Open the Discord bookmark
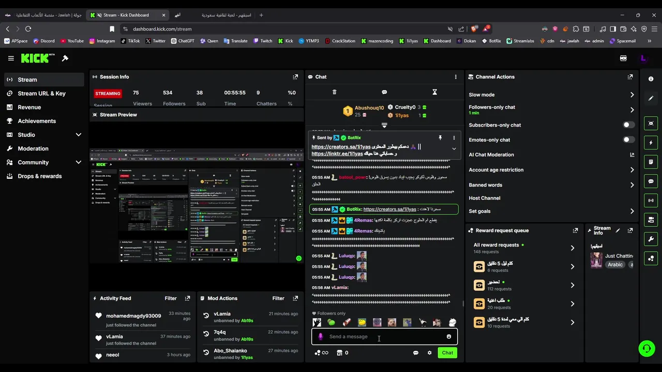Viewport: 662px width, 372px height. pyautogui.click(x=43, y=41)
